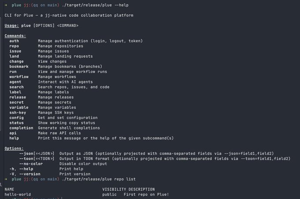The image size is (300, 199).
Task: Click the 'bookmark' command name
Action: pos(19,66)
